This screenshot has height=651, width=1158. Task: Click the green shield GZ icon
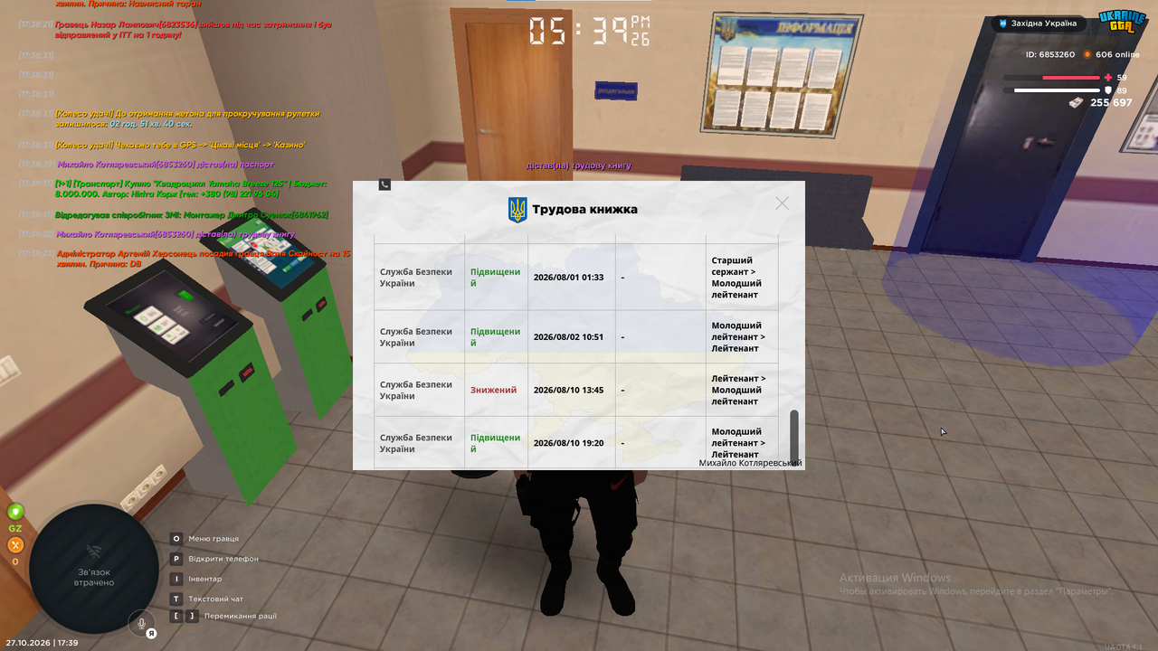click(15, 512)
